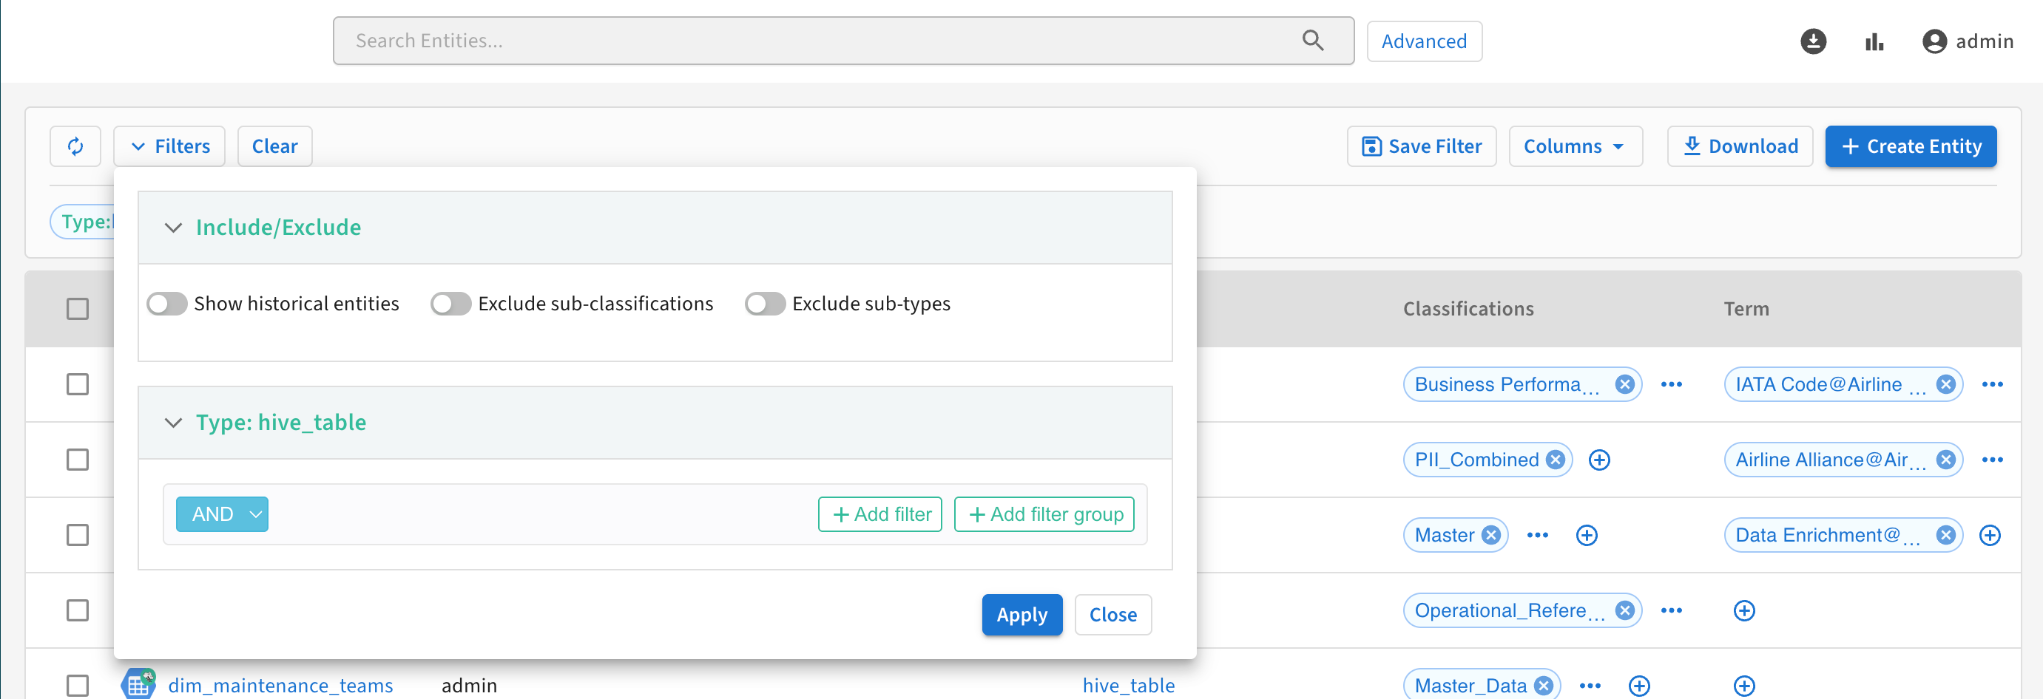This screenshot has height=699, width=2043.
Task: Open the AND condition dropdown
Action: 222,514
